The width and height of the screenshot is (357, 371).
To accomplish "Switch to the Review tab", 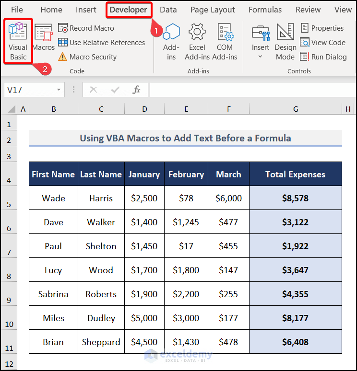I will coord(308,10).
